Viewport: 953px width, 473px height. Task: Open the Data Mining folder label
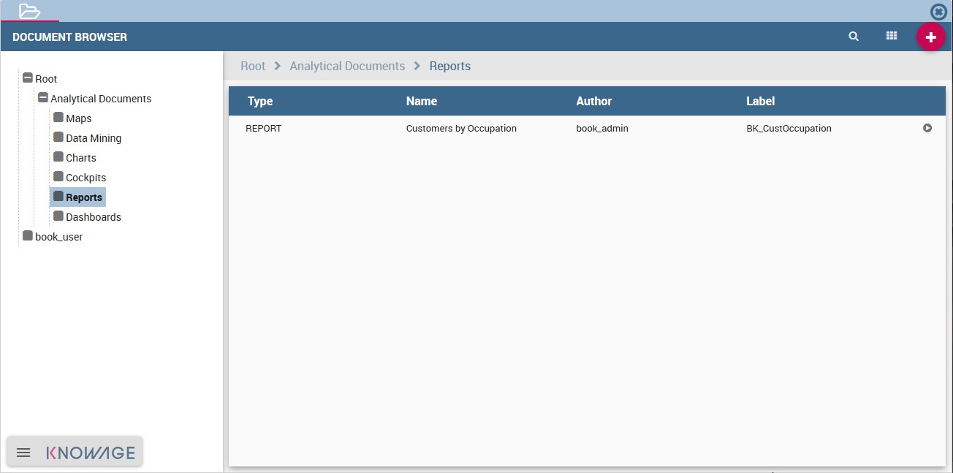[x=94, y=138]
